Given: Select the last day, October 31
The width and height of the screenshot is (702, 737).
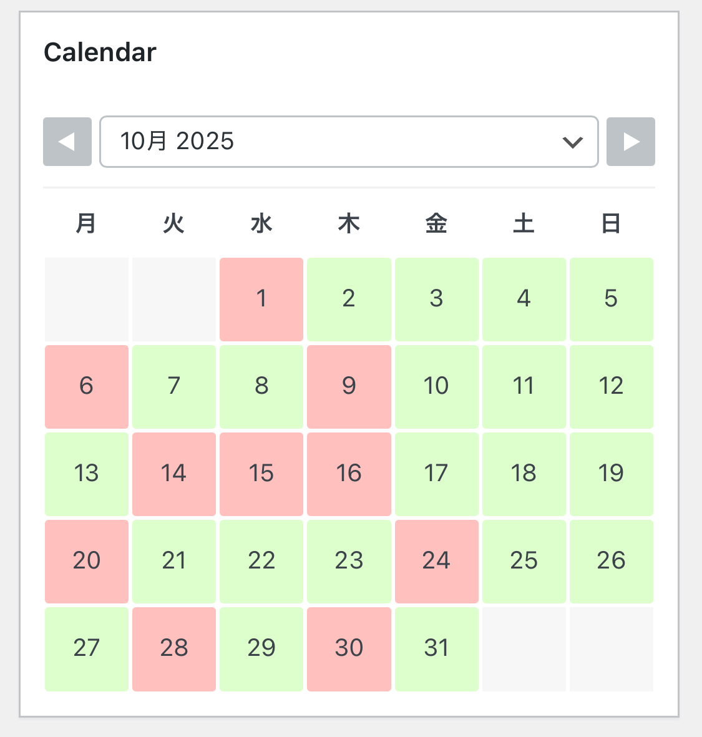Looking at the screenshot, I should point(436,648).
